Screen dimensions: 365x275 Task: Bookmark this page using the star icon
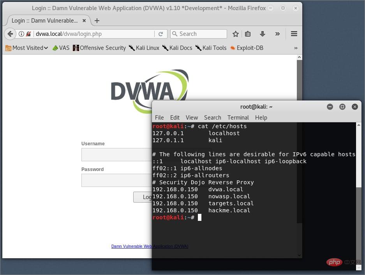click(236, 34)
